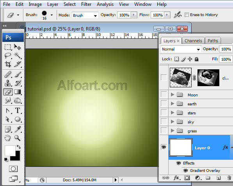Image resolution: width=233 pixels, height=186 pixels.
Task: Enable the Erase to History checkbox
Action: click(x=187, y=15)
